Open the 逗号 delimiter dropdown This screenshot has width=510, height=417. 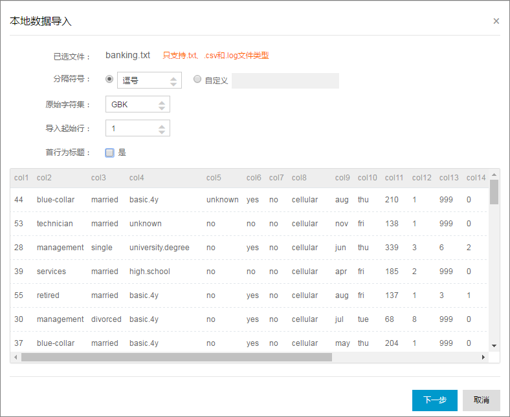(150, 80)
